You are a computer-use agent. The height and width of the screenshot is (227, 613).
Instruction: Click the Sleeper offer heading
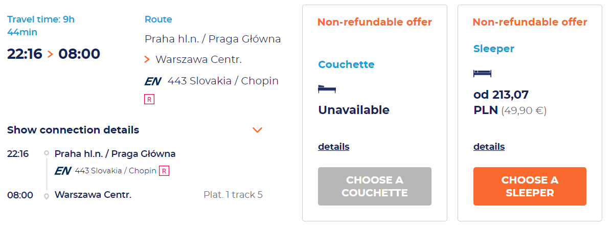pyautogui.click(x=493, y=49)
